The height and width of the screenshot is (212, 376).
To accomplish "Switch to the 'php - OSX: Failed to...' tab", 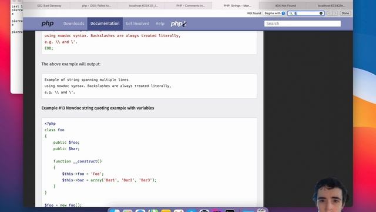I will pyautogui.click(x=96, y=5).
